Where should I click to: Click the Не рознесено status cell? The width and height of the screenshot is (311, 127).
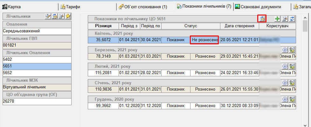[204, 40]
